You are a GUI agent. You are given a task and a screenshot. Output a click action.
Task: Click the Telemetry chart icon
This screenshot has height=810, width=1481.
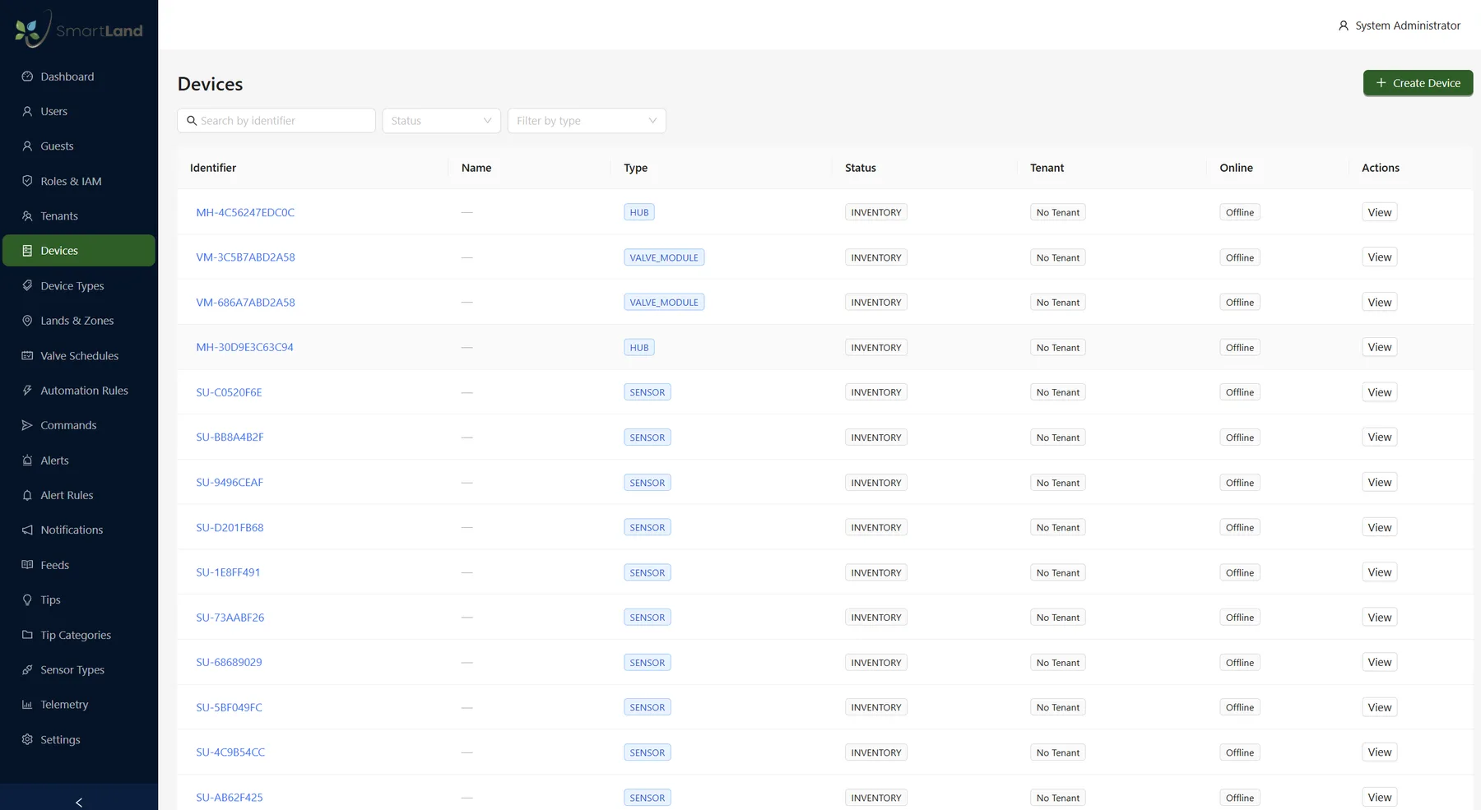tap(27, 705)
